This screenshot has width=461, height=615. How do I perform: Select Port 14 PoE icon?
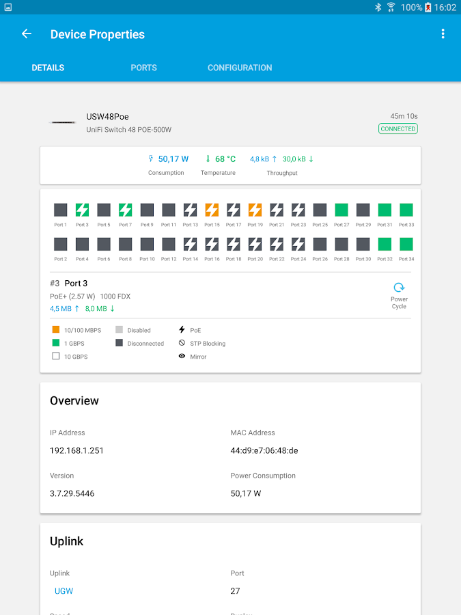(190, 244)
